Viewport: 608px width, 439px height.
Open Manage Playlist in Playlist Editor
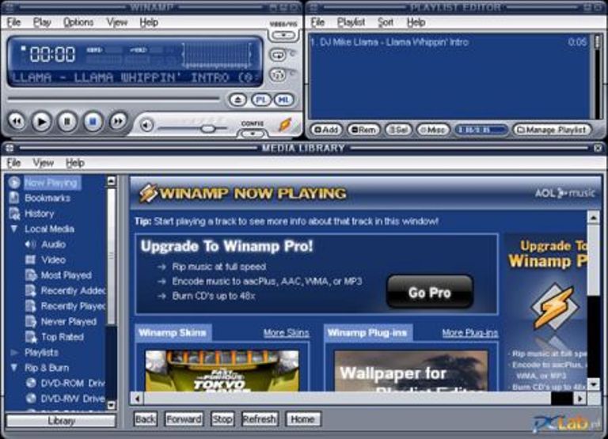[552, 130]
